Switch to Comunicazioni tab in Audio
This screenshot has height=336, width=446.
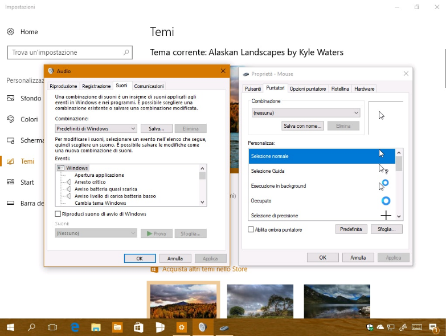tap(149, 86)
